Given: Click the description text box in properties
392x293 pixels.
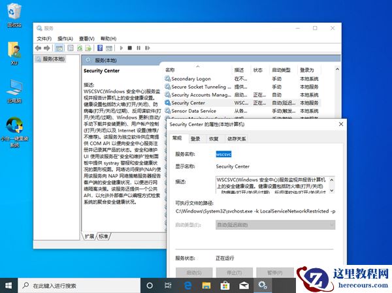Looking at the screenshot, I should pos(275,185).
